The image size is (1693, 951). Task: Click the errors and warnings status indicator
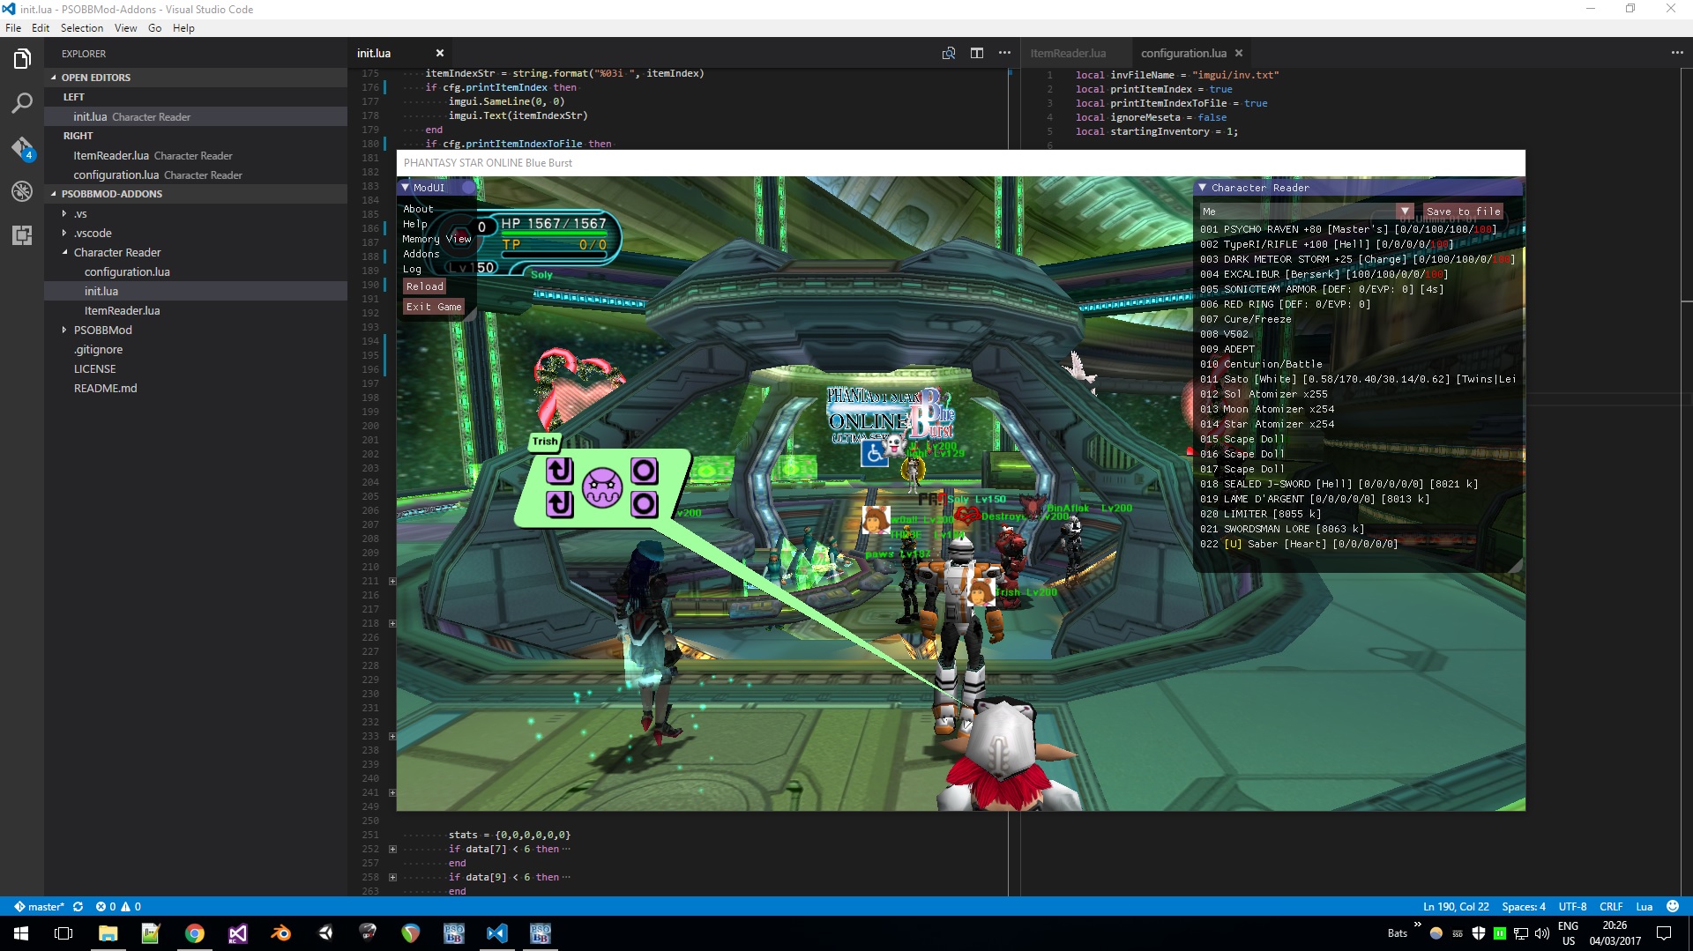[x=118, y=907]
